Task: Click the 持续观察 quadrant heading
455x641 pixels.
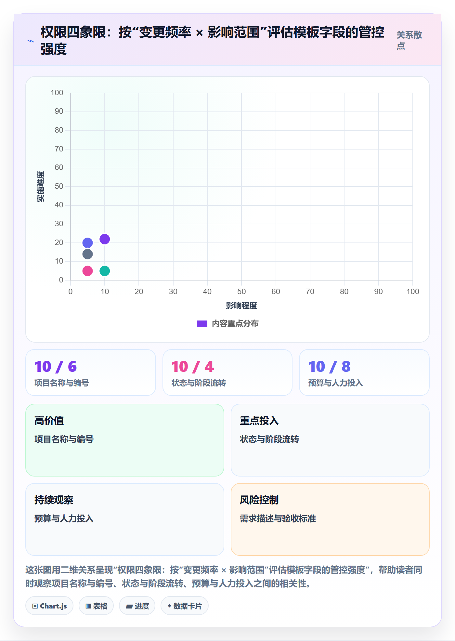Action: point(54,500)
